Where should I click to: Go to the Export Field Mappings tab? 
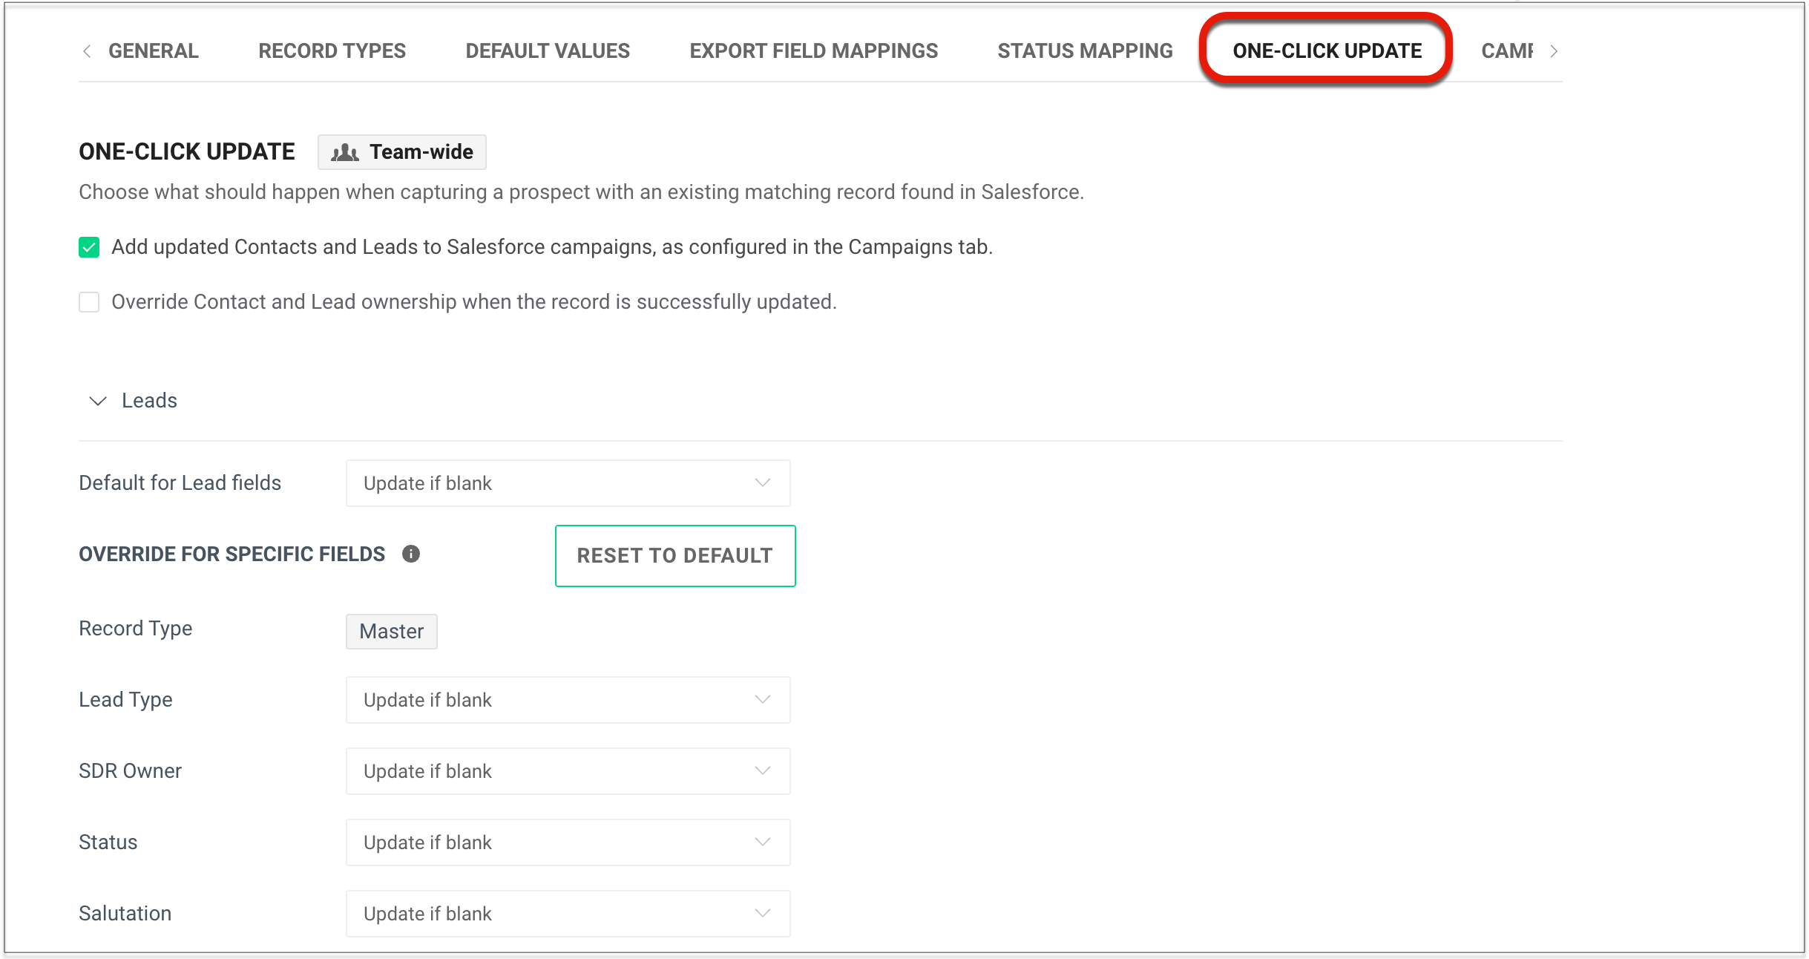pos(813,50)
